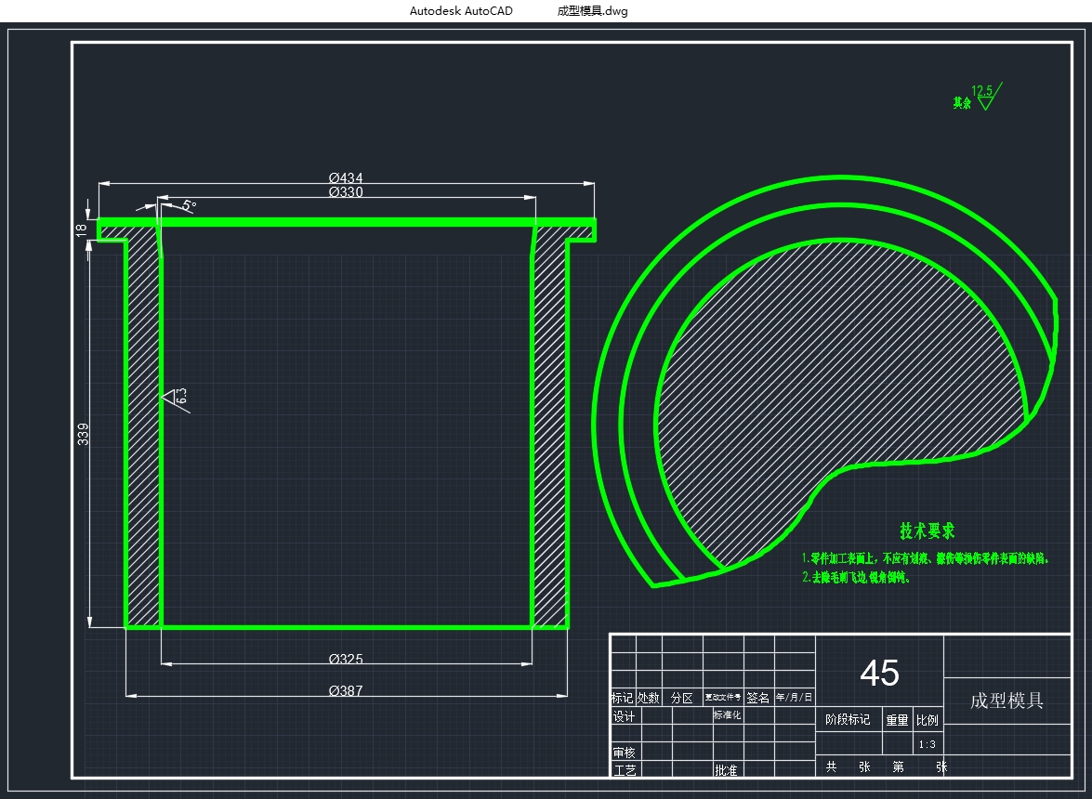
Task: Click the 6.3 surface roughness symbol
Action: (178, 399)
